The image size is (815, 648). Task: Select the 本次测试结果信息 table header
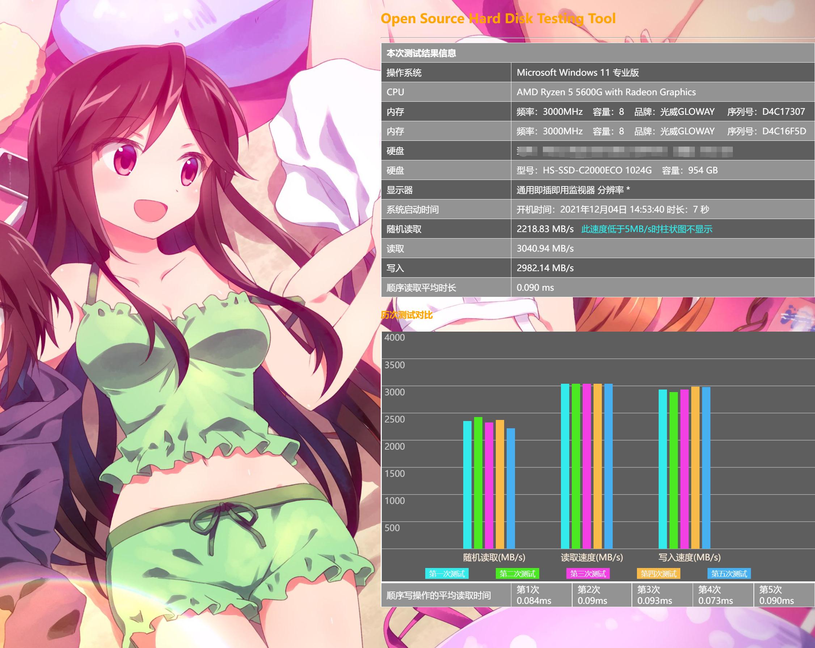(421, 53)
